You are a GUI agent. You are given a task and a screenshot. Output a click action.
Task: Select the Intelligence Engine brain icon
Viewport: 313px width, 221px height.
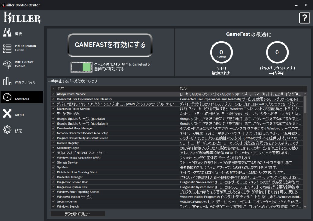(x=7, y=64)
